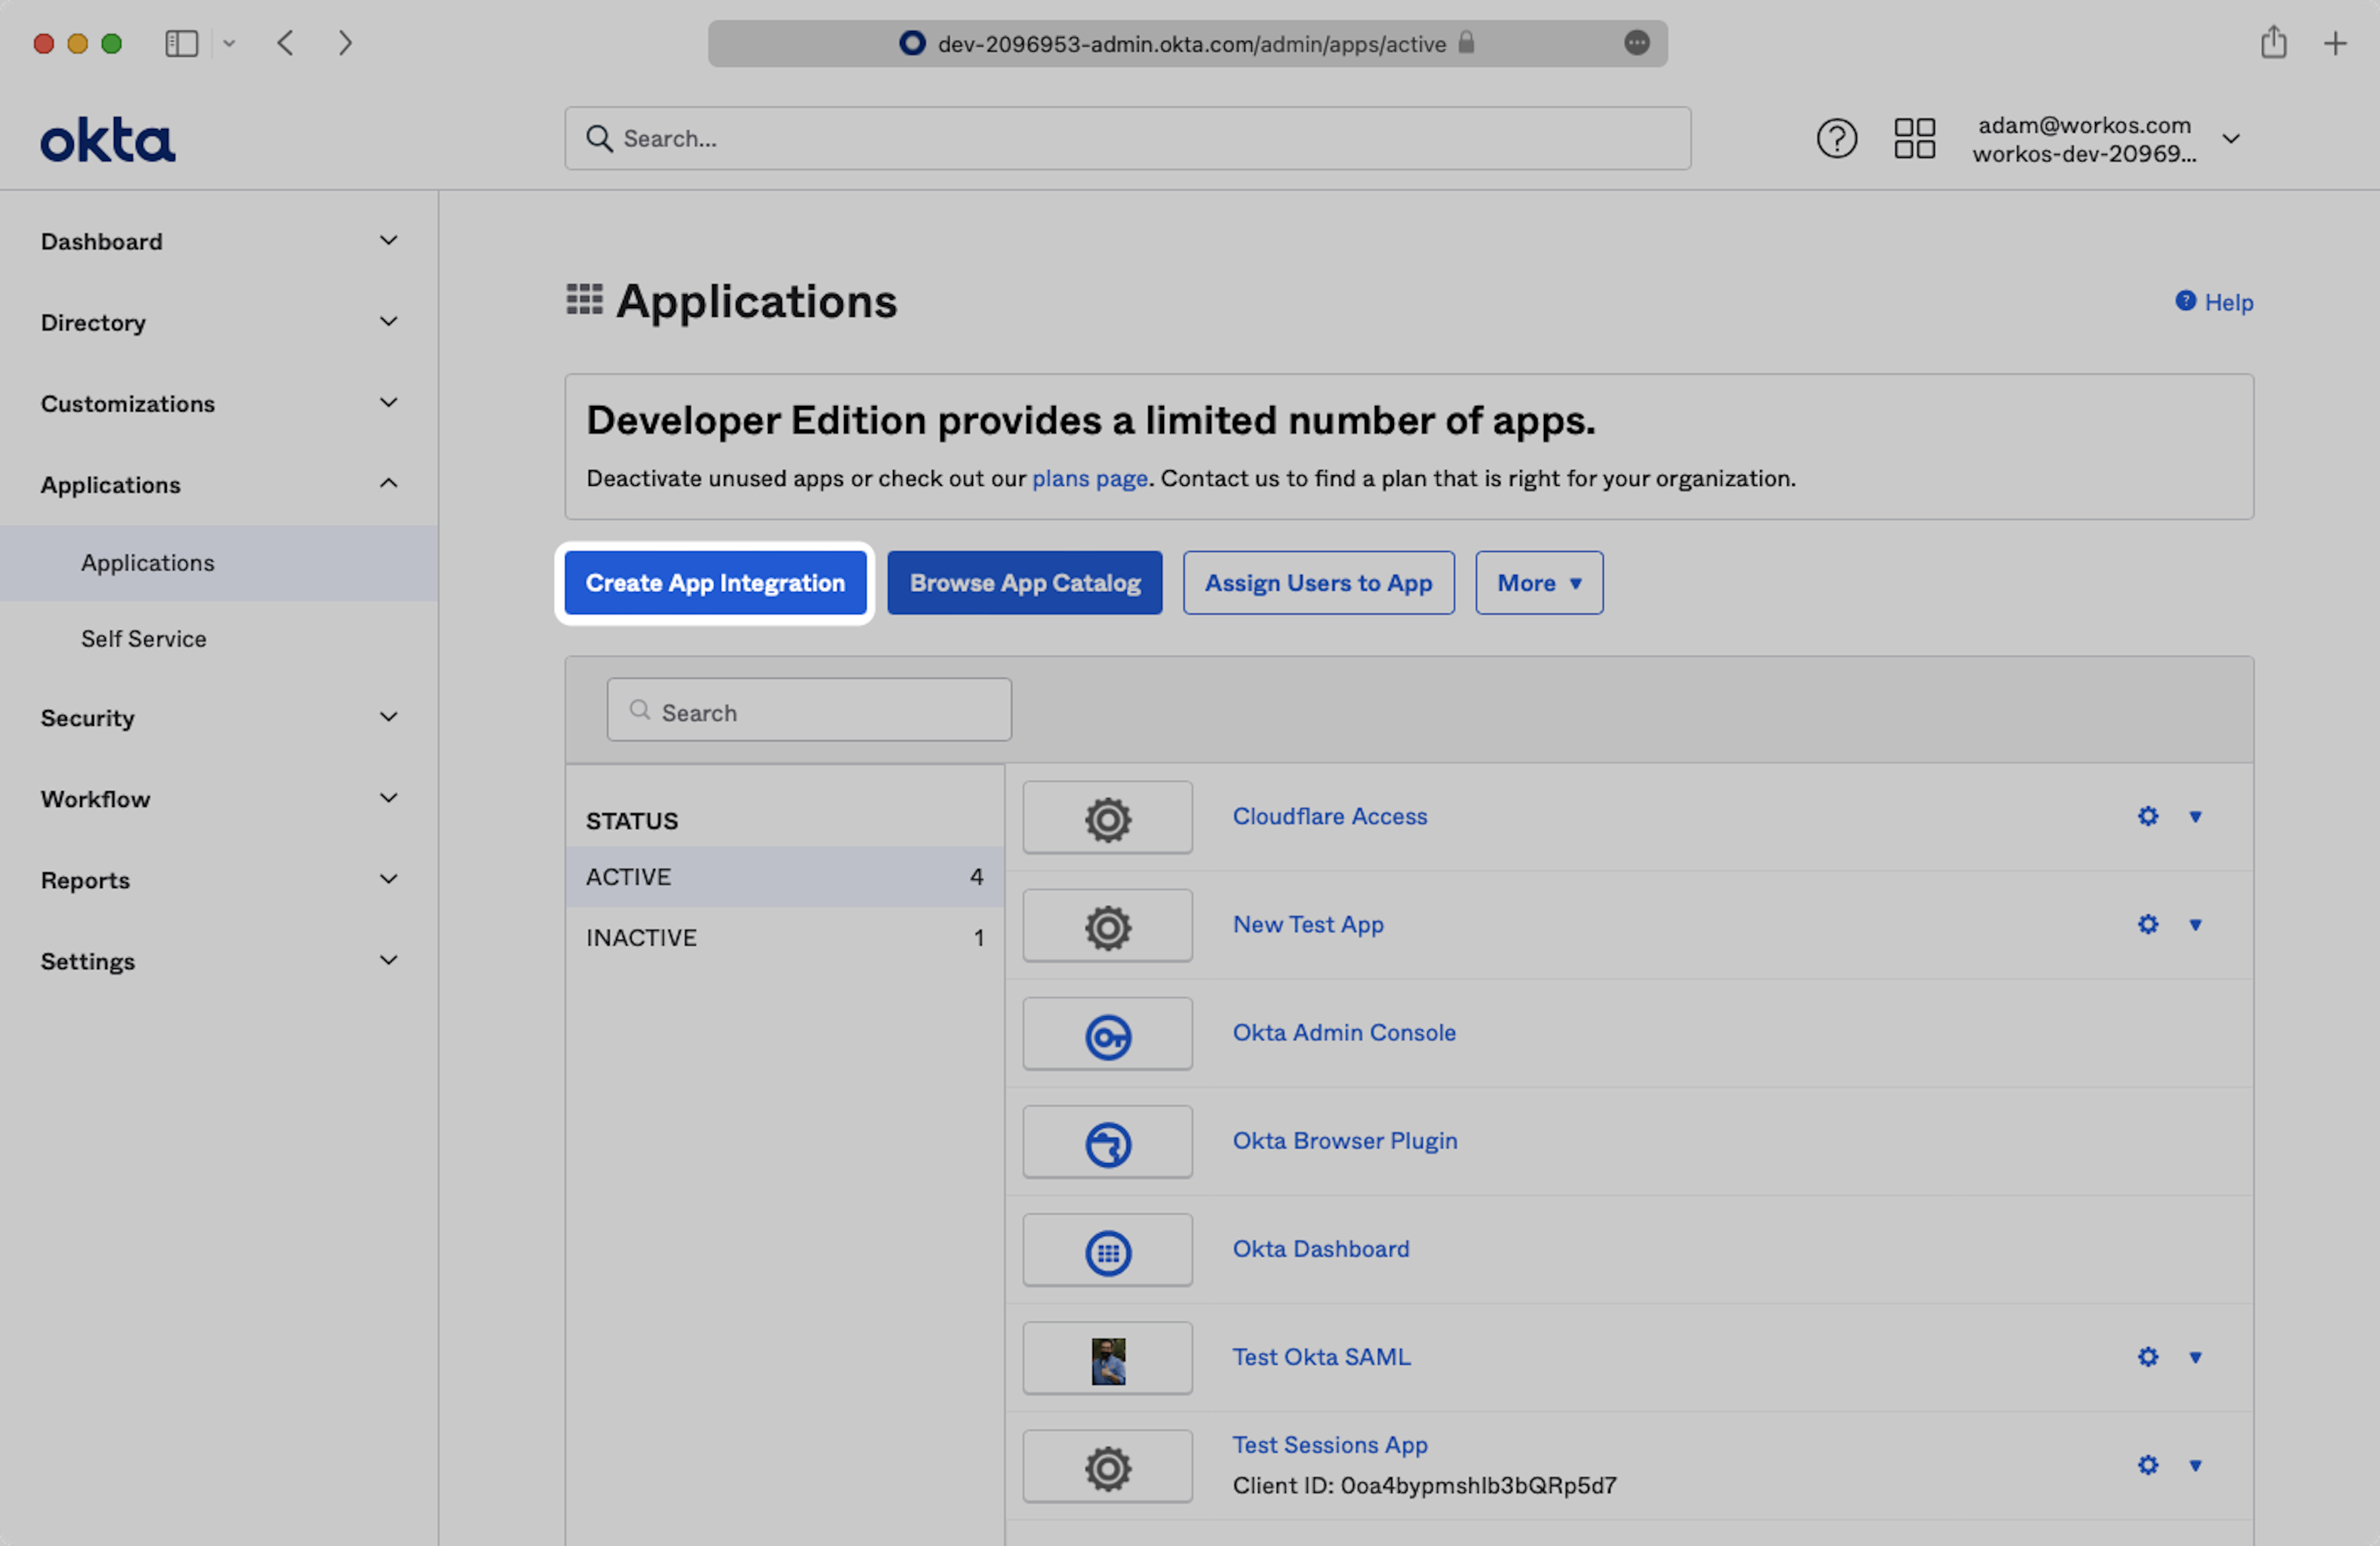Click the Okta Browser Plugin app icon
This screenshot has width=2380, height=1546.
tap(1107, 1143)
